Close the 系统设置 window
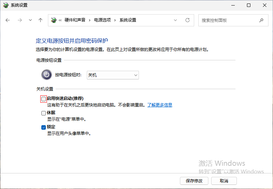This screenshot has width=273, height=189. pyautogui.click(x=265, y=5)
